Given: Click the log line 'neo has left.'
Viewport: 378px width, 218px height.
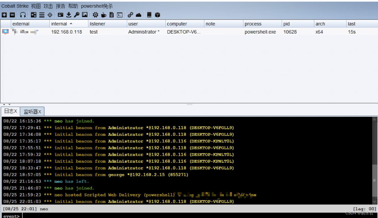Looking at the screenshot, I should pos(46,181).
